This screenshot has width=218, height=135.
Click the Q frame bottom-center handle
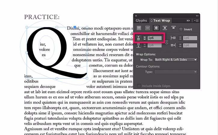(57, 78)
